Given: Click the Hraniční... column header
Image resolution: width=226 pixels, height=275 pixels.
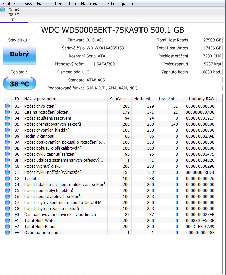Looking at the screenshot, I should click(168, 99).
